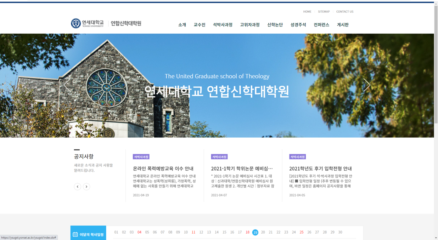Open the 소개 menu
Screen dimensions: 438x240
[x=182, y=25]
